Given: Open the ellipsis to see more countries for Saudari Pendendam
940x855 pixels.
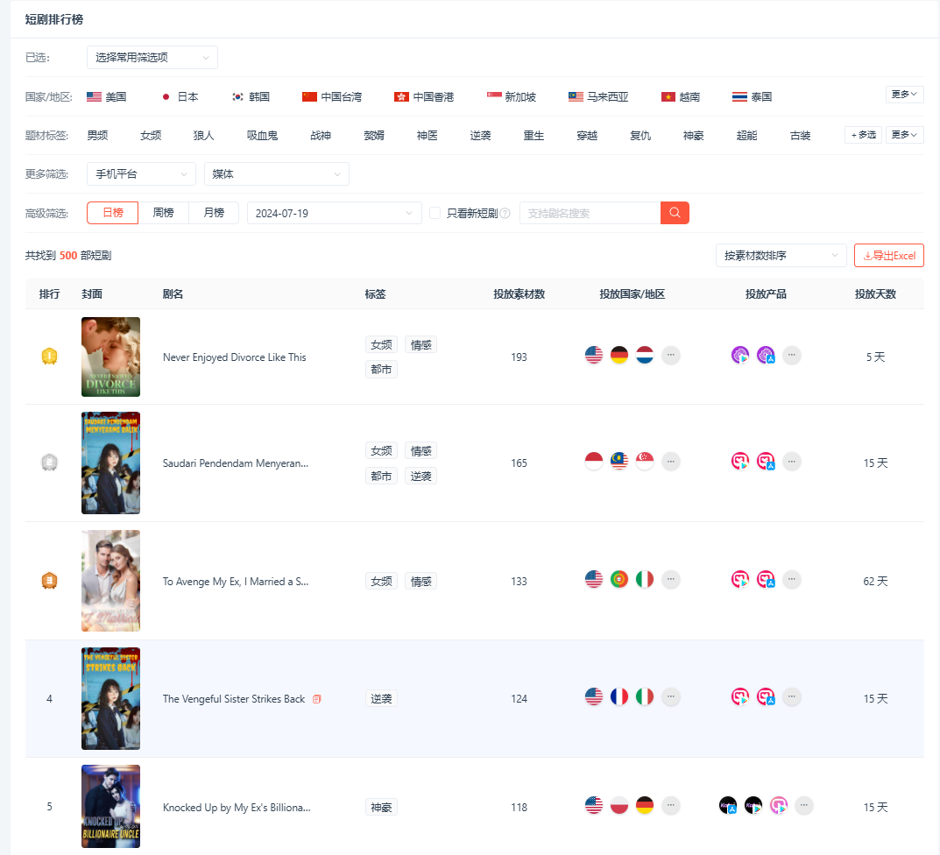Looking at the screenshot, I should [x=671, y=460].
